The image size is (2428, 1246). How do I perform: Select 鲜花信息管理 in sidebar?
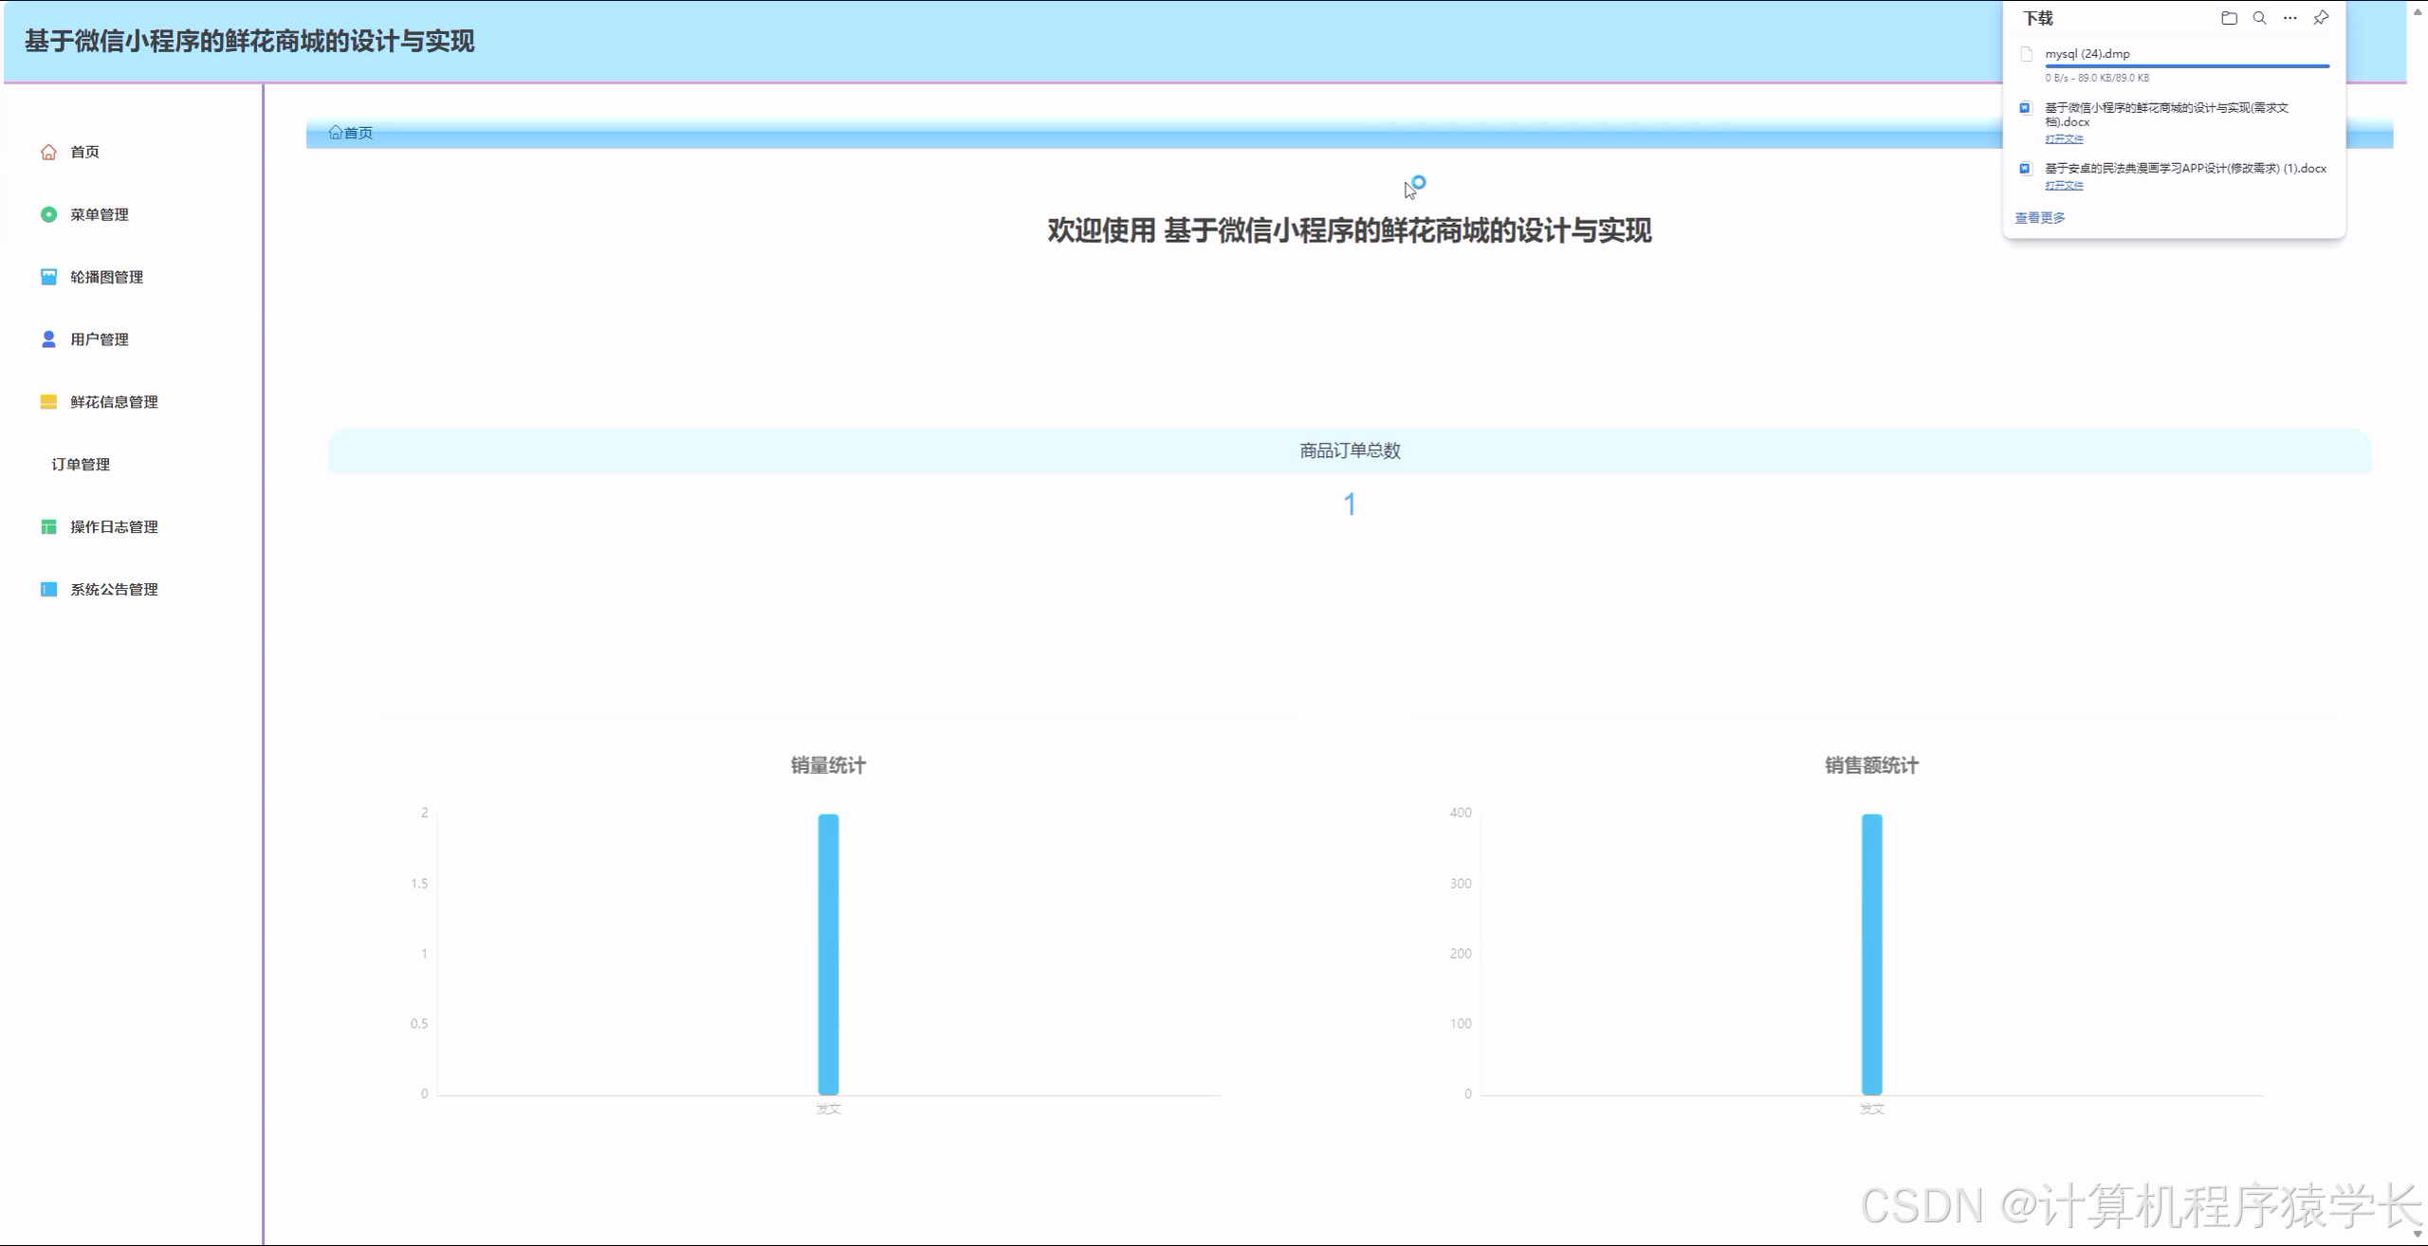click(114, 402)
